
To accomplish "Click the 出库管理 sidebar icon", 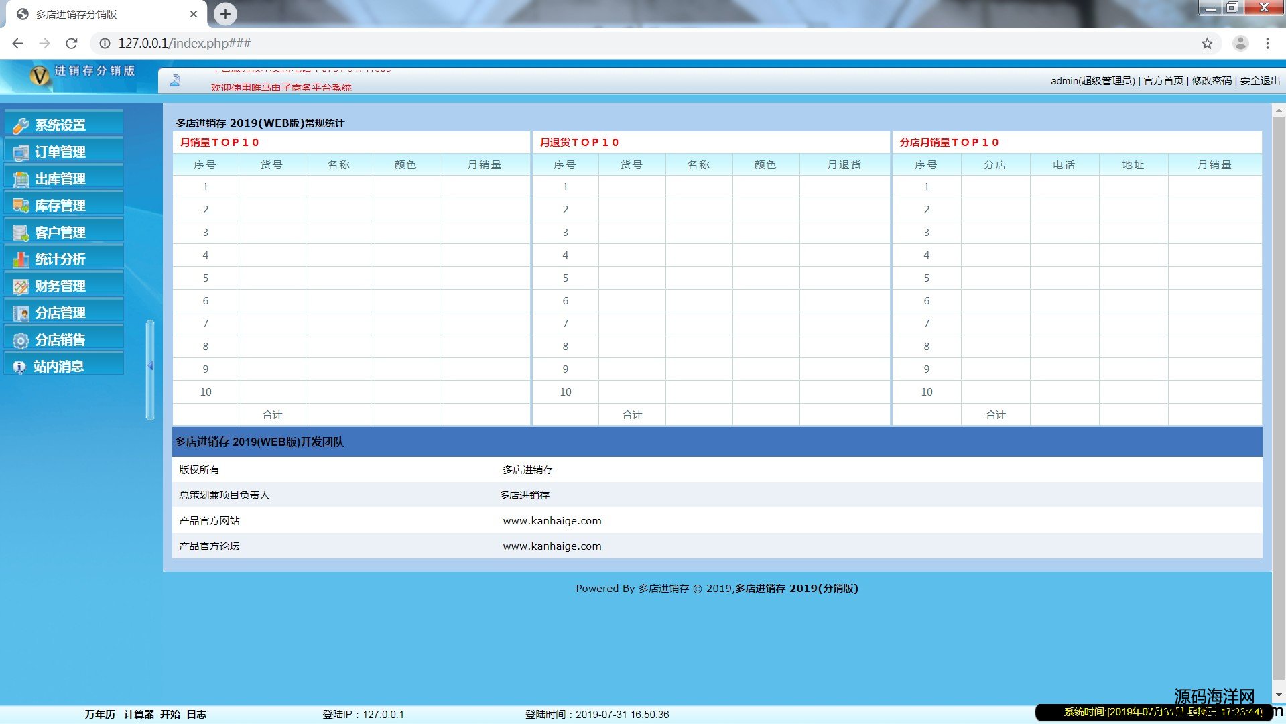I will 21,179.
